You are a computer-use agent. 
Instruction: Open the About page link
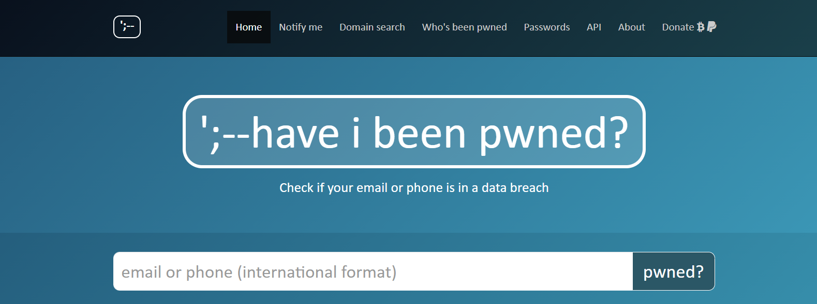pos(631,27)
